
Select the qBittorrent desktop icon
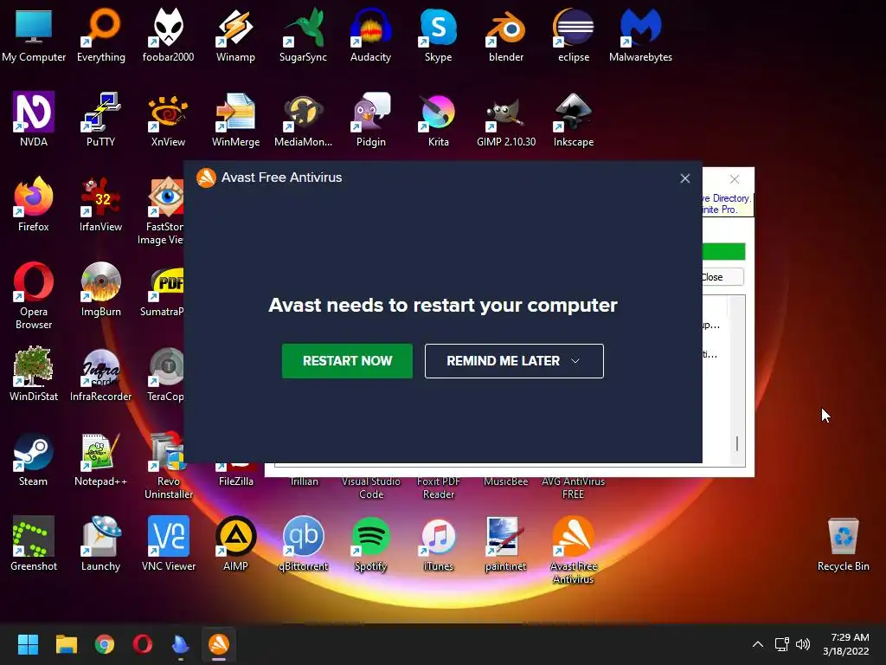pyautogui.click(x=303, y=544)
